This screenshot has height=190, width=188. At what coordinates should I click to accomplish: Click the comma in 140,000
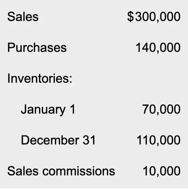point(158,51)
